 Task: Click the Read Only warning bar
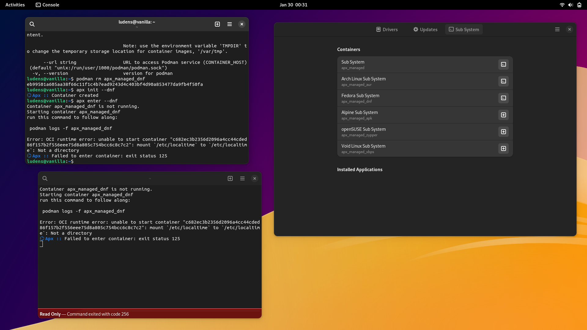(x=149, y=314)
